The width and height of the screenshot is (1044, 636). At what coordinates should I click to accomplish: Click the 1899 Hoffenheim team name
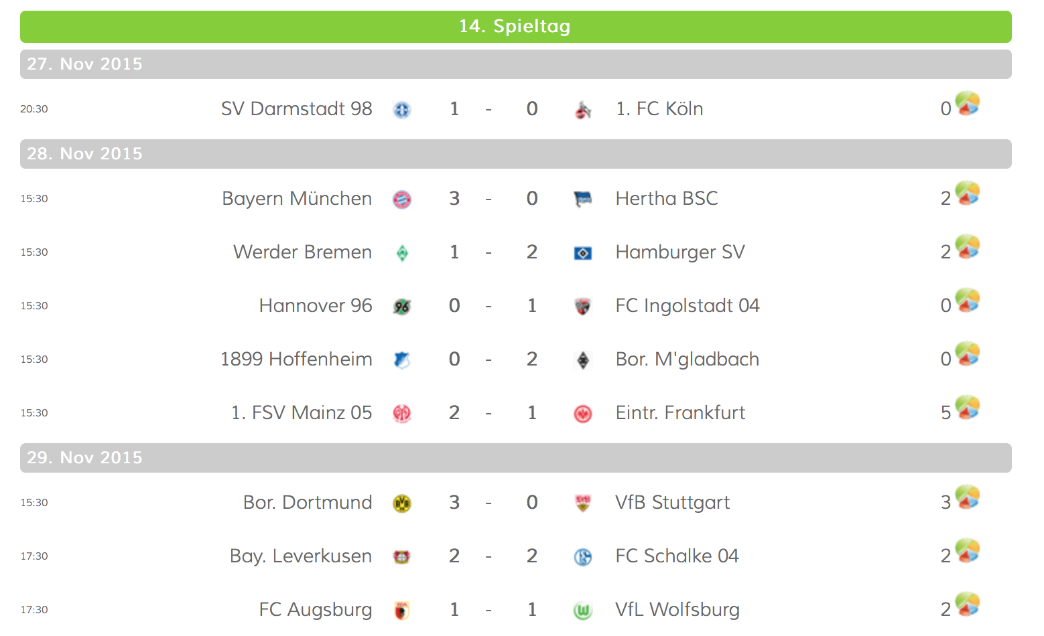coord(296,359)
